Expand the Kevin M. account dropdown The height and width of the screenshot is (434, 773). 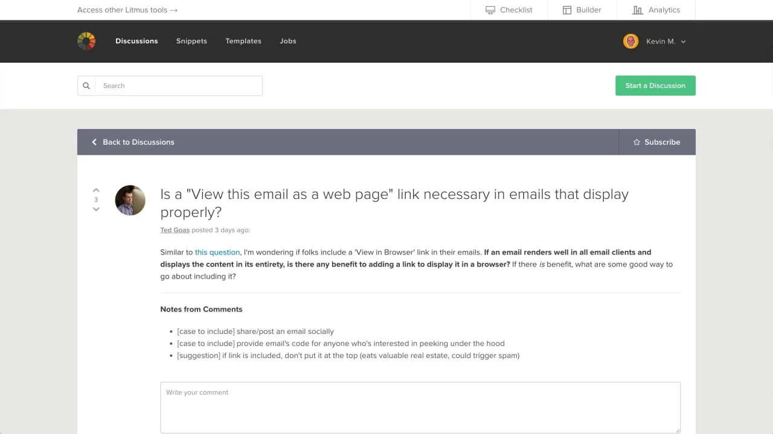[x=683, y=42]
